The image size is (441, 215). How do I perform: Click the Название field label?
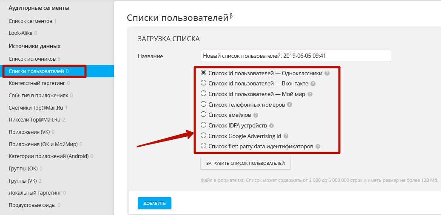coord(151,56)
